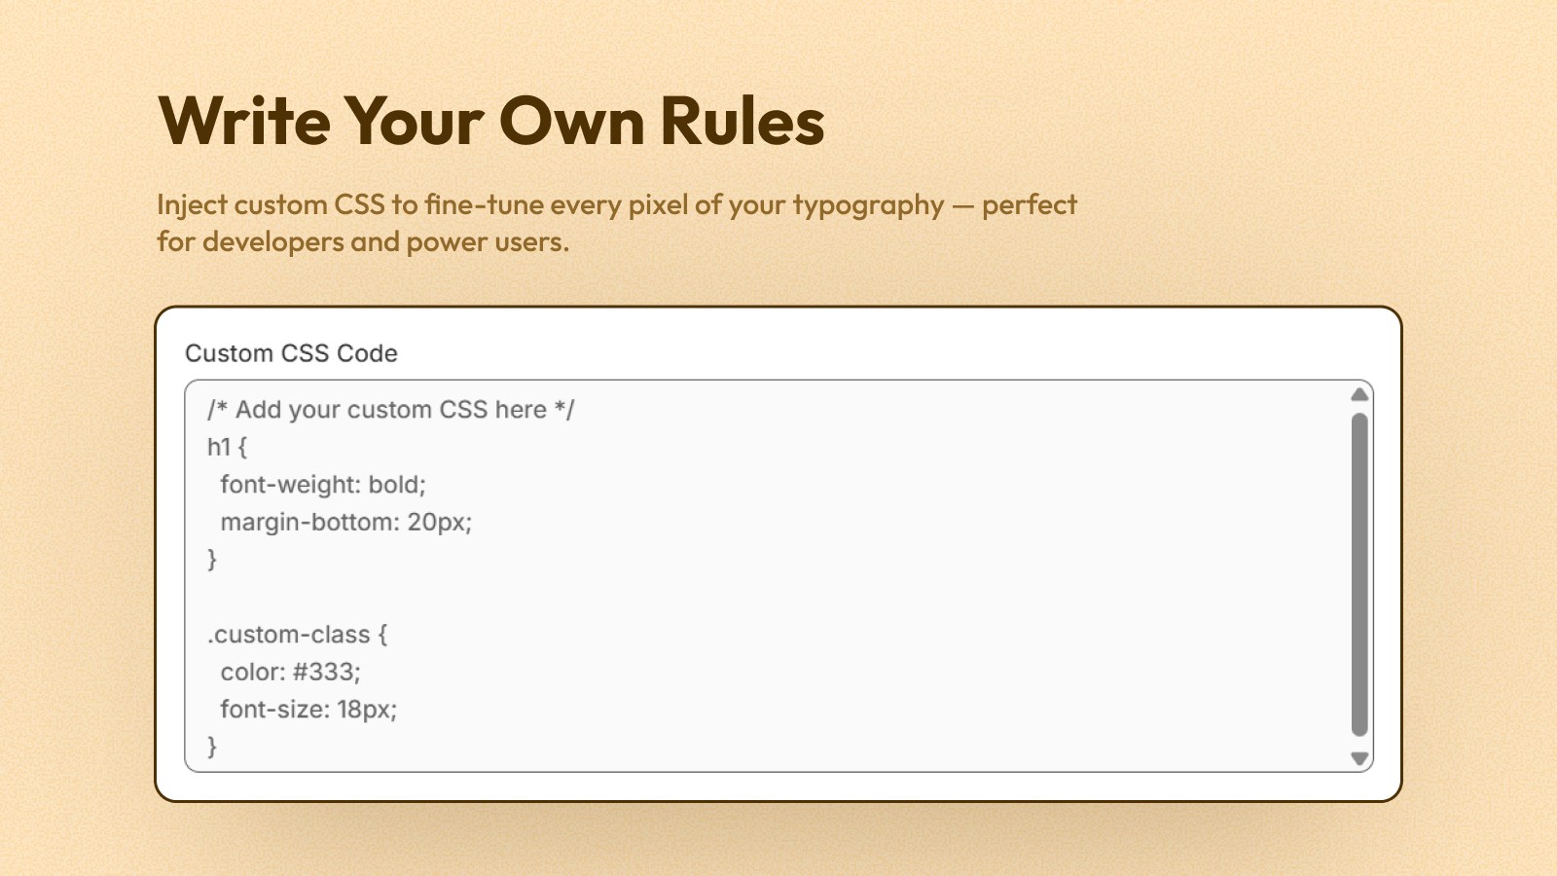Click the scrollbar down arrow
The image size is (1557, 876).
(1359, 756)
